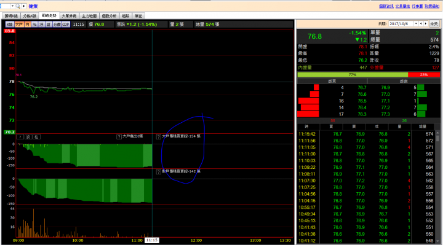Click the green ask volume bar for 77.0
This screenshot has width=443, height=245.
coord(422,94)
